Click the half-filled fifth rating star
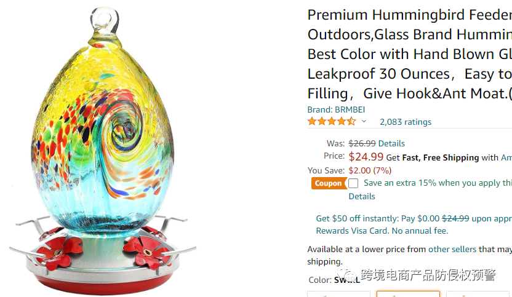 click(x=351, y=122)
